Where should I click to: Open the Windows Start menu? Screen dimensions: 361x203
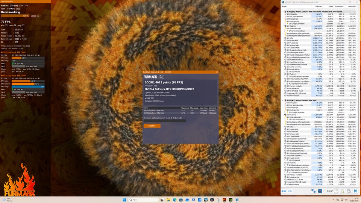pos(124,200)
